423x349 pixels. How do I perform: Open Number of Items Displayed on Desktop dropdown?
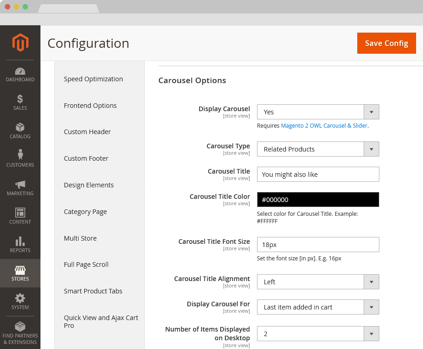[371, 333]
